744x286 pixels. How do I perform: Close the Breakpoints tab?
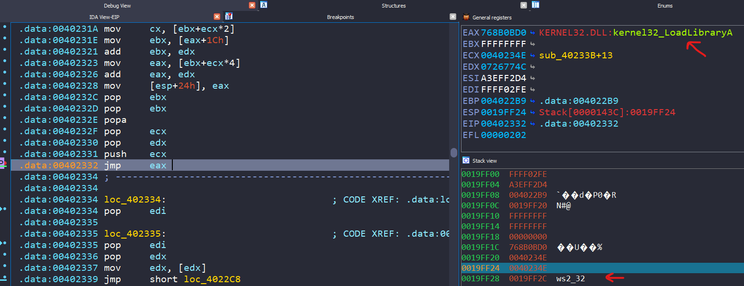[453, 17]
